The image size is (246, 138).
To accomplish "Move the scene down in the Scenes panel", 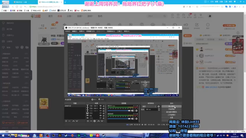I will click(77, 121).
